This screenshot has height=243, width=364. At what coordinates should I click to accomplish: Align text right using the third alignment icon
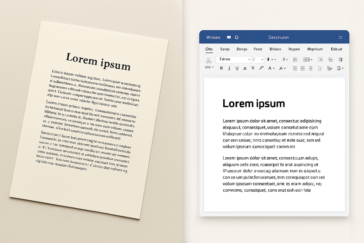click(311, 68)
